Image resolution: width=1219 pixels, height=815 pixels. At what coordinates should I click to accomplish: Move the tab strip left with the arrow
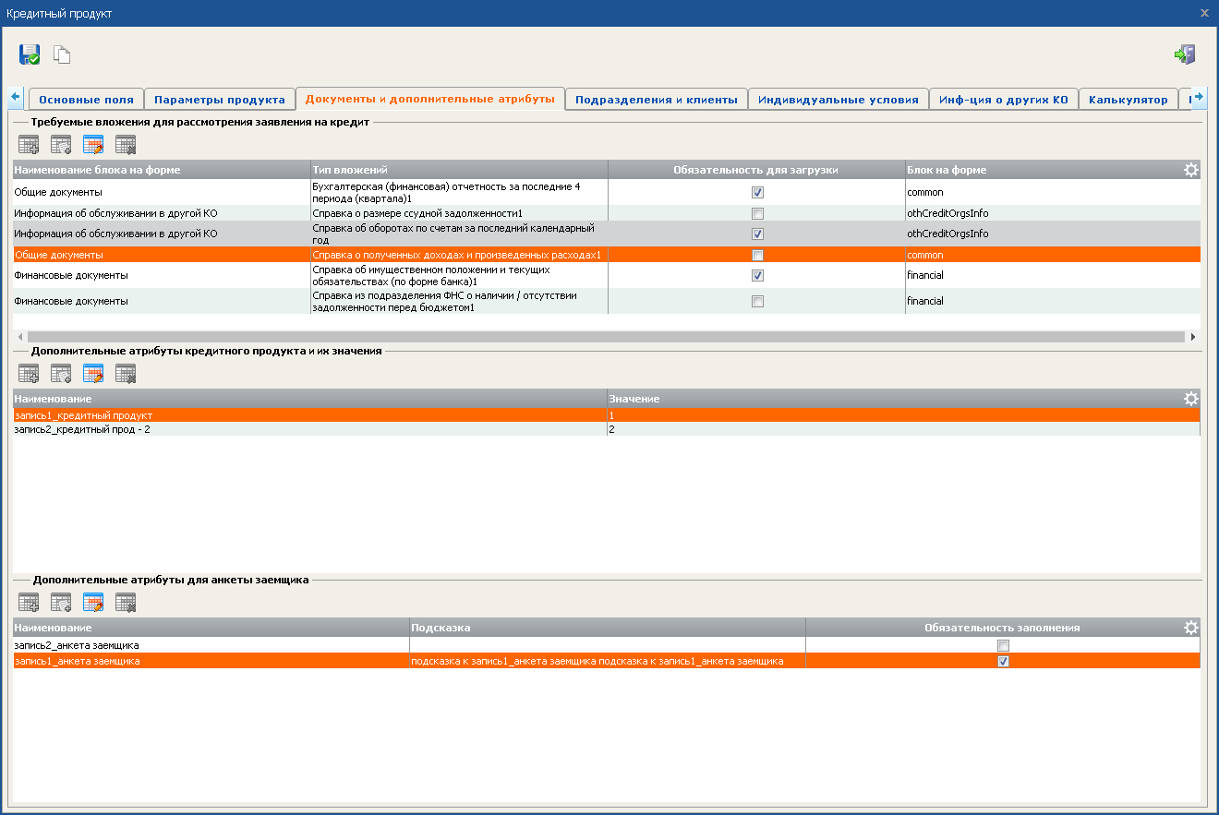click(x=16, y=96)
